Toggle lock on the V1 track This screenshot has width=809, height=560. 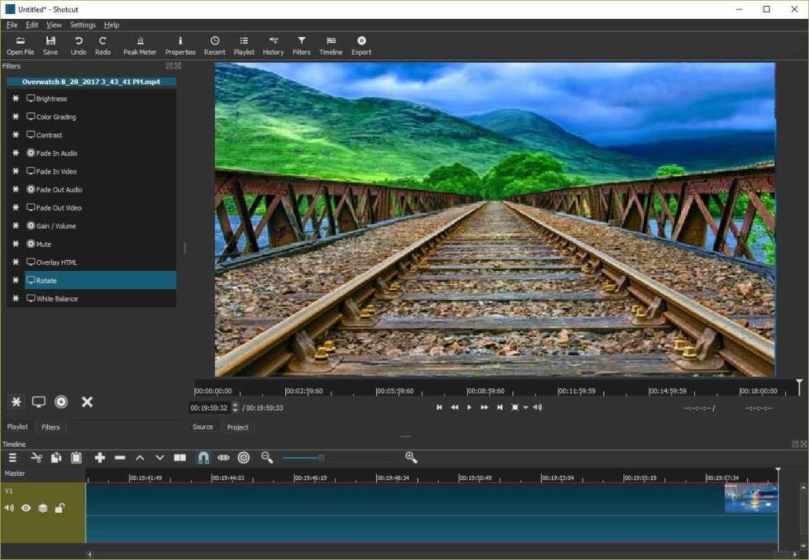(60, 508)
